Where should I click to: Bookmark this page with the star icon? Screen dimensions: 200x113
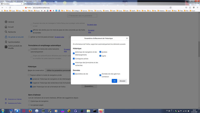[x=170, y=8]
